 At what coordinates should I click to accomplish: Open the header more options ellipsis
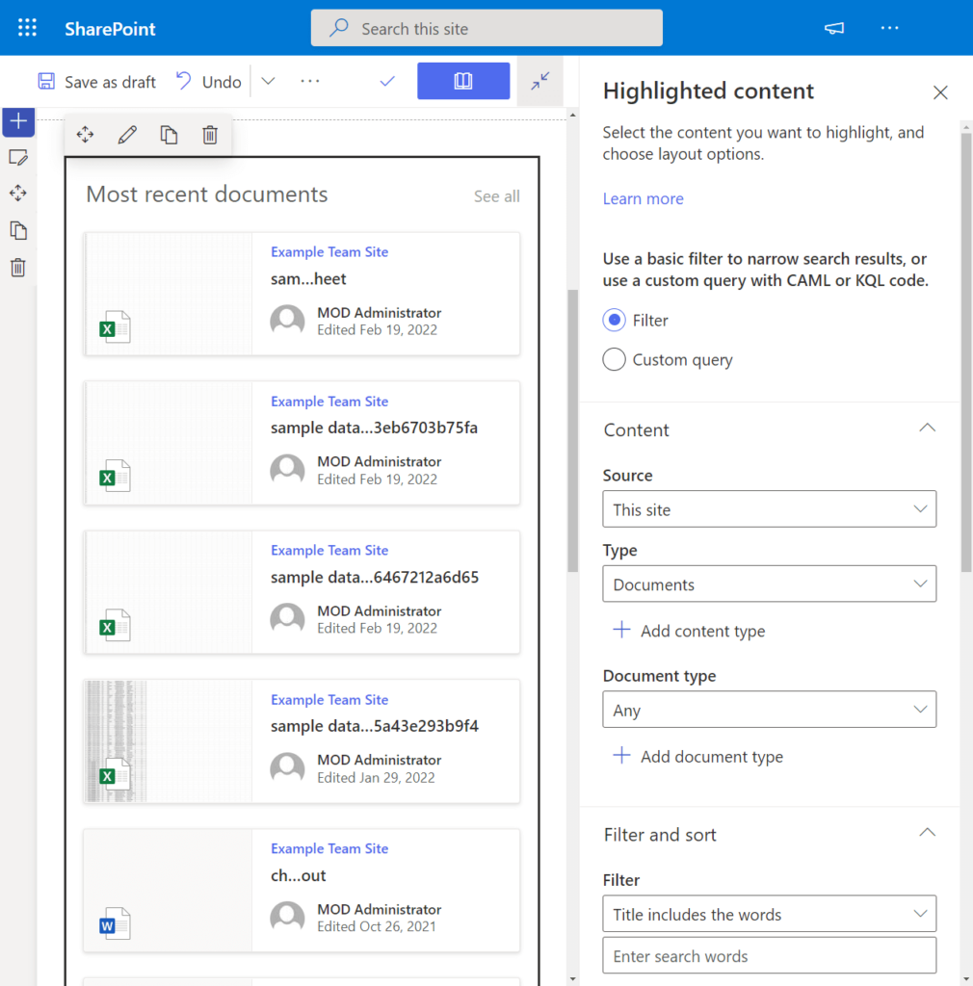tap(889, 28)
